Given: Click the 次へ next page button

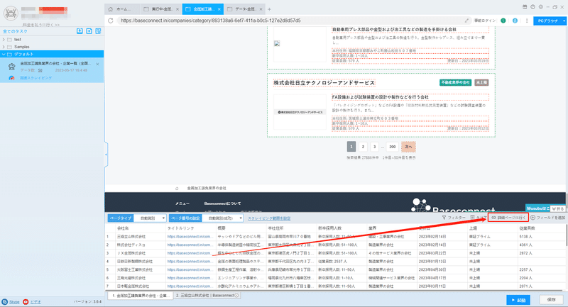Looking at the screenshot, I should click(x=408, y=147).
